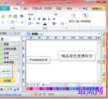This screenshot has height=99, width=108.
Task: Copy selection with the Copy icon
Action: click(x=8, y=22)
